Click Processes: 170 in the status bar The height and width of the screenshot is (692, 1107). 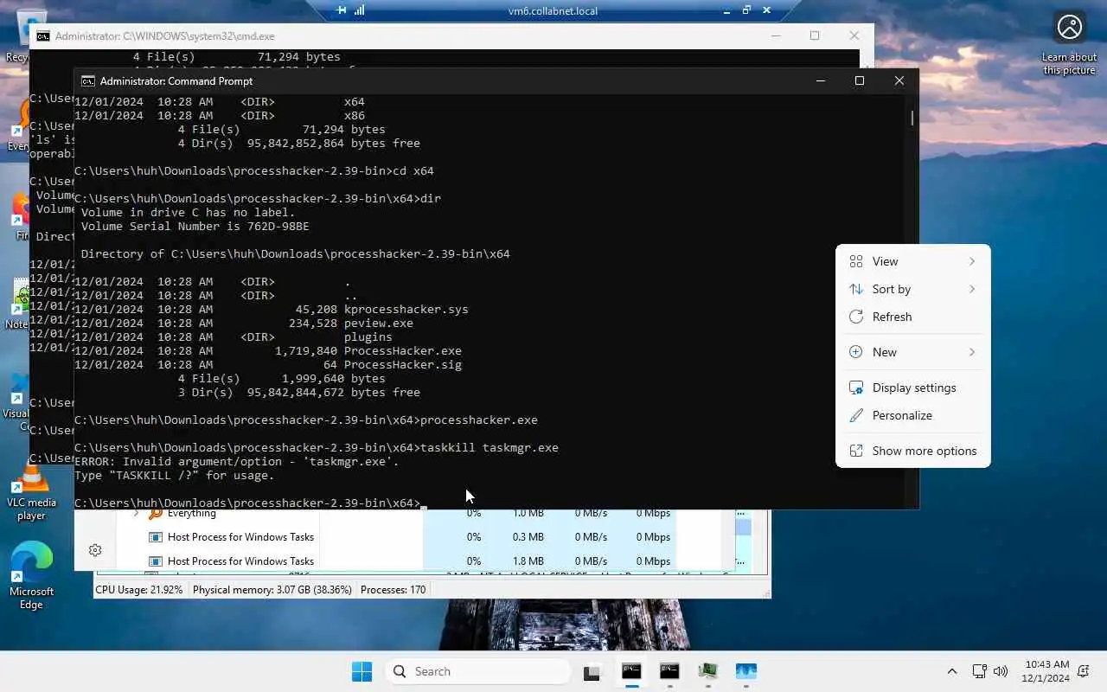tap(393, 590)
